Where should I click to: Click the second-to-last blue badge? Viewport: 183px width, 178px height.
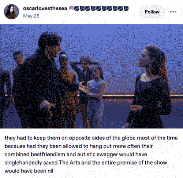click(121, 8)
